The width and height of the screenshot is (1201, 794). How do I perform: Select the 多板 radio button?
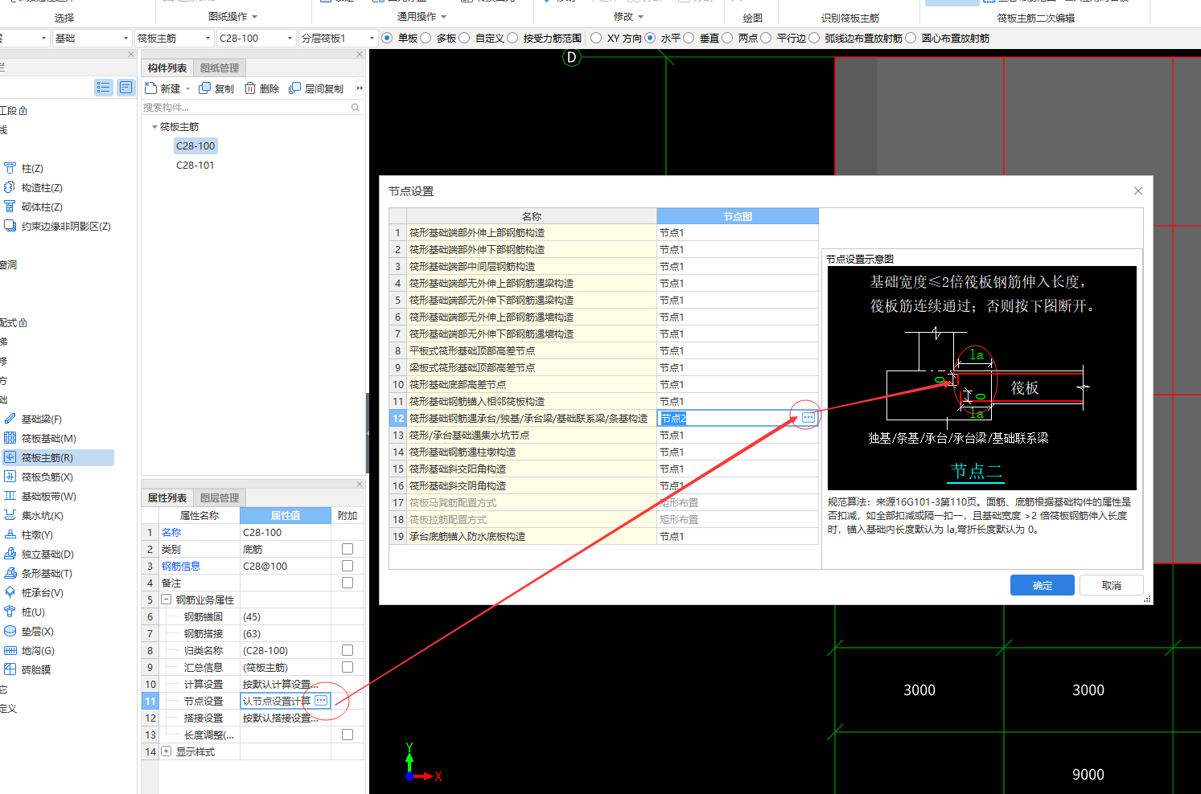click(x=426, y=38)
